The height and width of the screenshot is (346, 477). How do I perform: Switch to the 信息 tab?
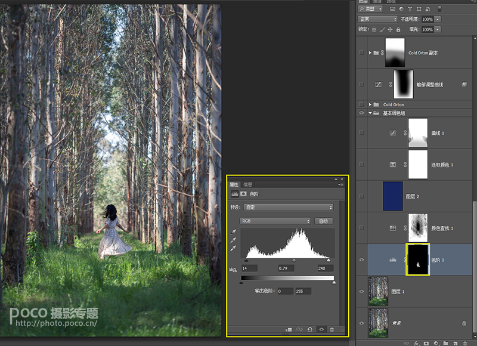point(247,184)
